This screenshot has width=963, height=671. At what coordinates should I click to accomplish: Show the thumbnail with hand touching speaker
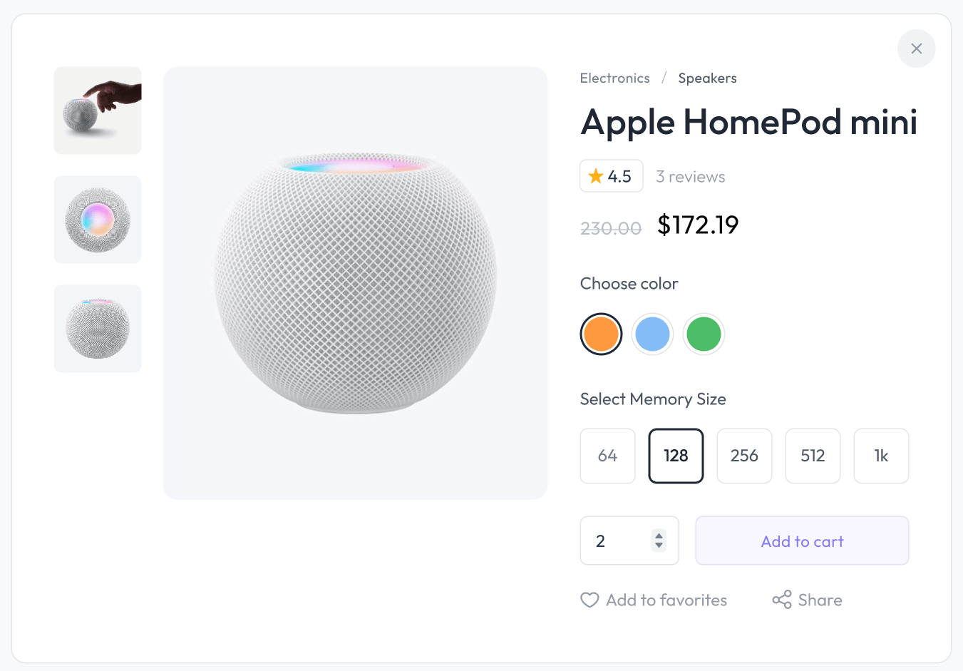point(98,111)
